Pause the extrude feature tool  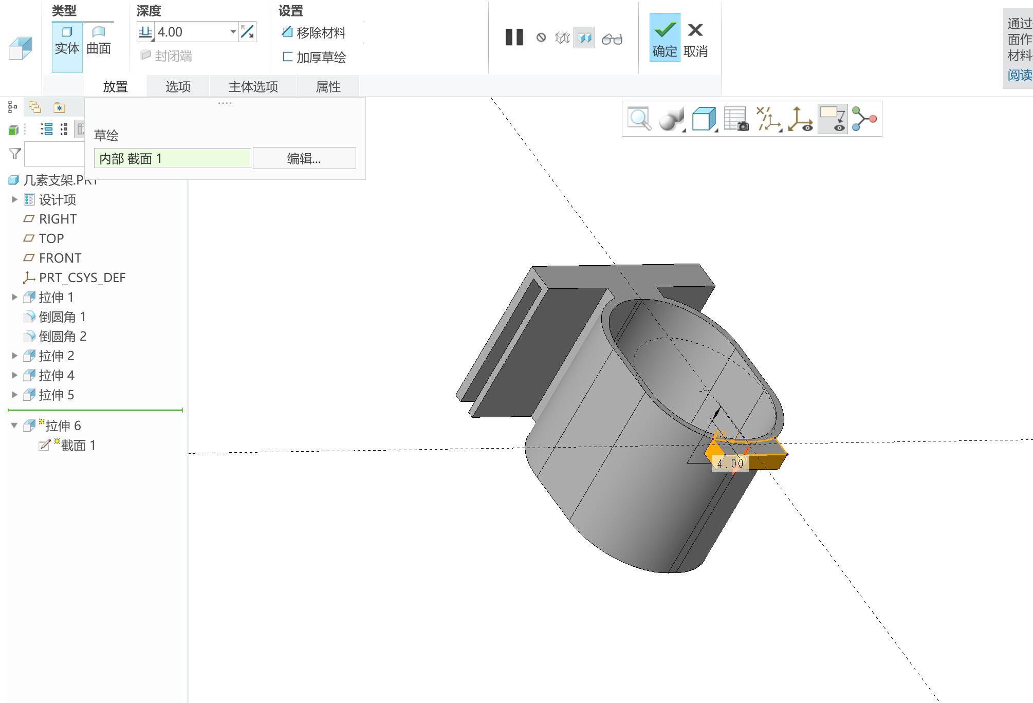[x=514, y=37]
